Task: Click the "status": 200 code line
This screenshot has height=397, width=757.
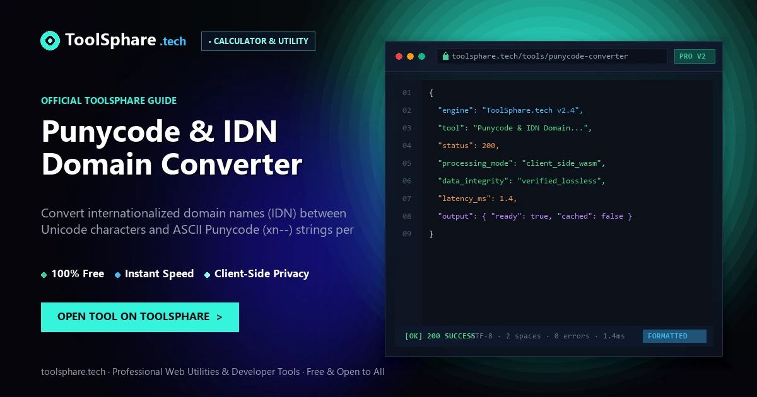Action: (469, 146)
